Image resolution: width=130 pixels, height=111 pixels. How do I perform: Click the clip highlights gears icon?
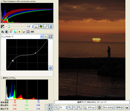(46, 26)
